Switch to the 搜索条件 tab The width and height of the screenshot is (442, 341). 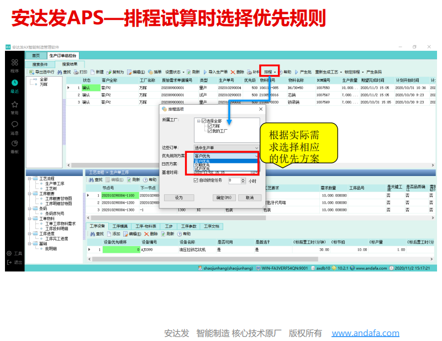[x=40, y=65]
